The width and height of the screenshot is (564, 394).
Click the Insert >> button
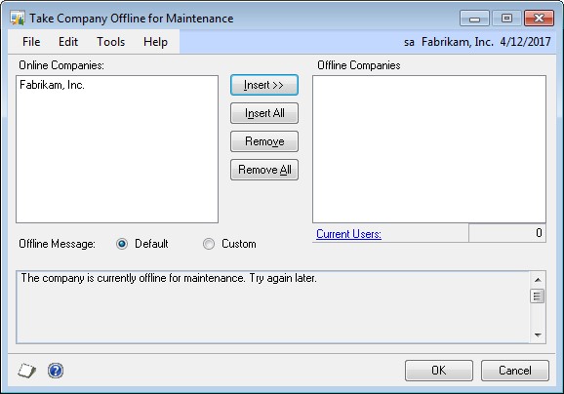pyautogui.click(x=264, y=85)
